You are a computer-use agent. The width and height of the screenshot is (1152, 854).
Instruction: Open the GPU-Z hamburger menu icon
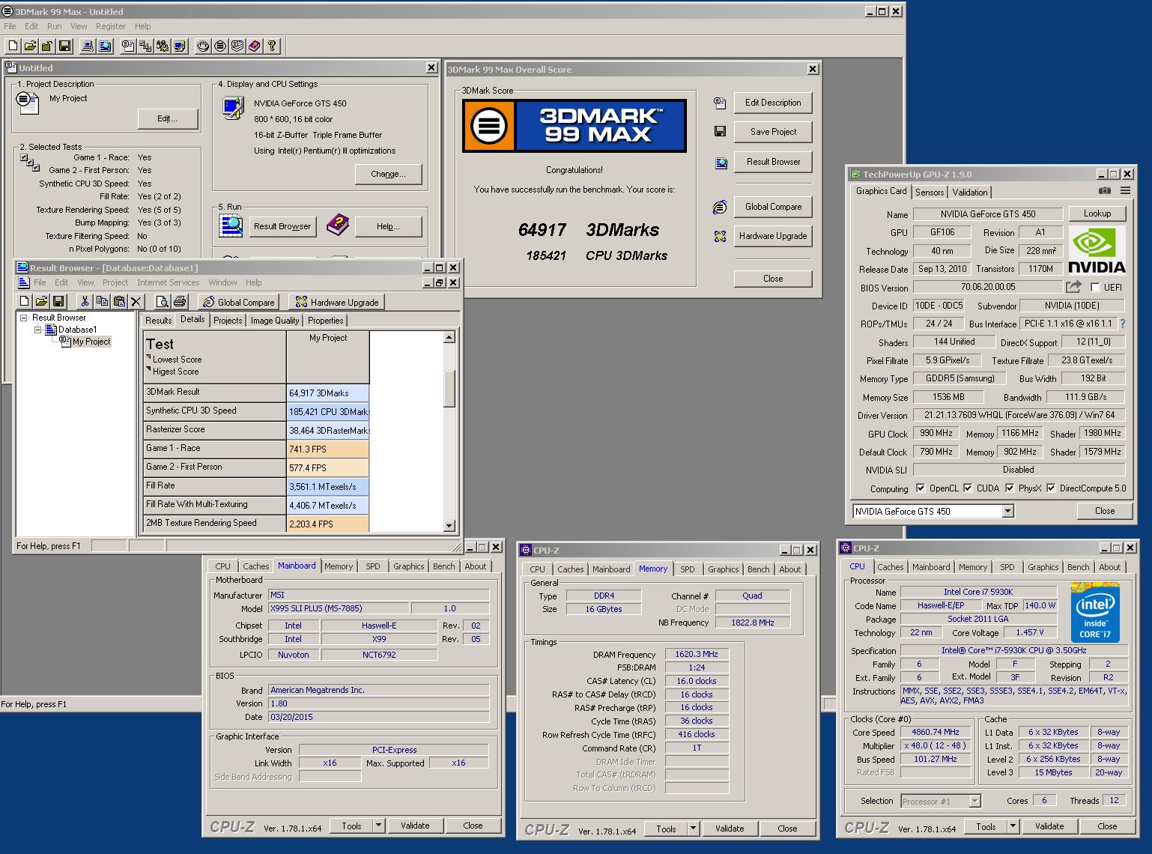1125,191
